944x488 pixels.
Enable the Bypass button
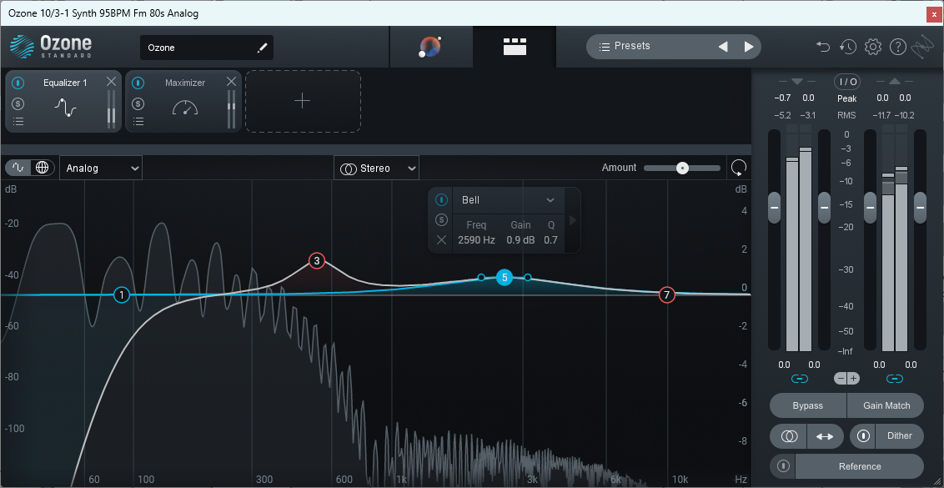[x=806, y=405]
